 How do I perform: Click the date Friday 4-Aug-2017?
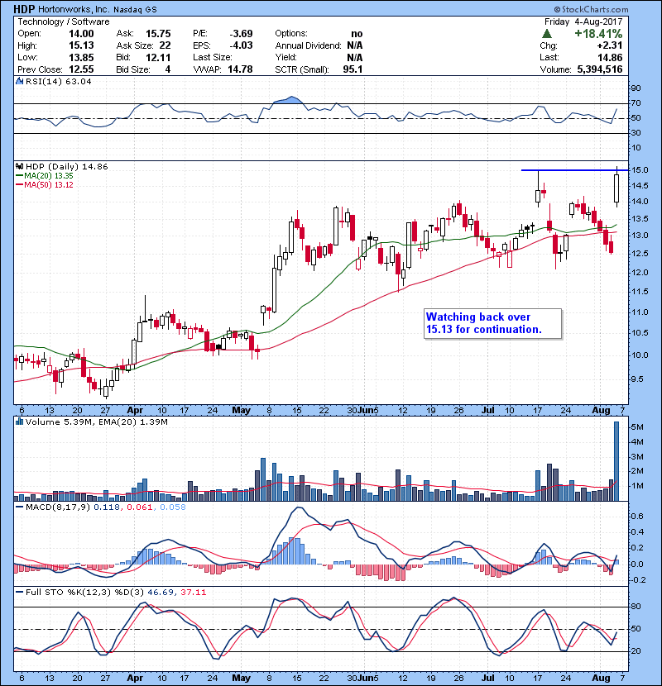click(x=583, y=21)
